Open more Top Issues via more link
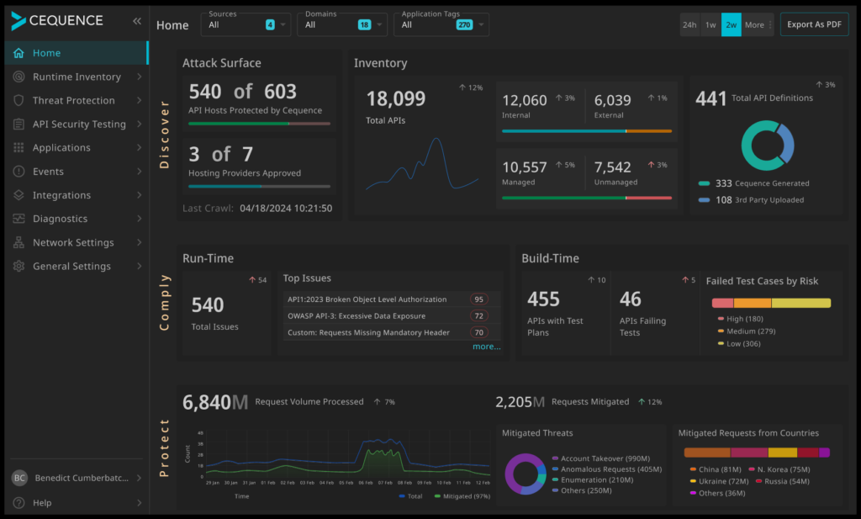Image resolution: width=861 pixels, height=519 pixels. (486, 346)
